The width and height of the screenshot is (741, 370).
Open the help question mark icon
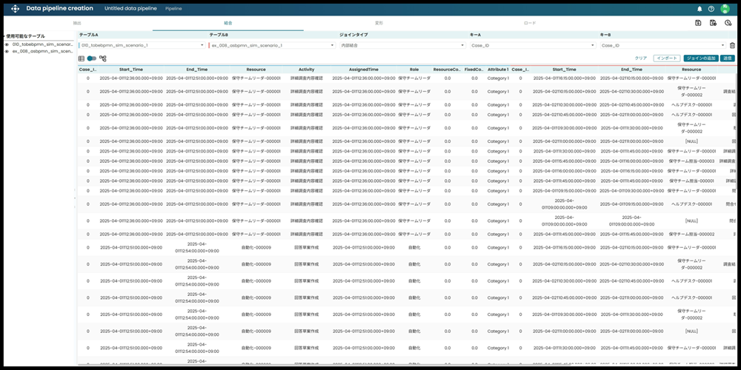pos(711,9)
